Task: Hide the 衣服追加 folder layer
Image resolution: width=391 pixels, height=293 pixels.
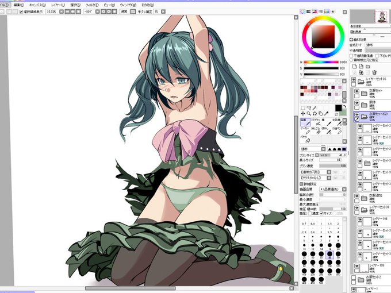Action: coord(357,196)
